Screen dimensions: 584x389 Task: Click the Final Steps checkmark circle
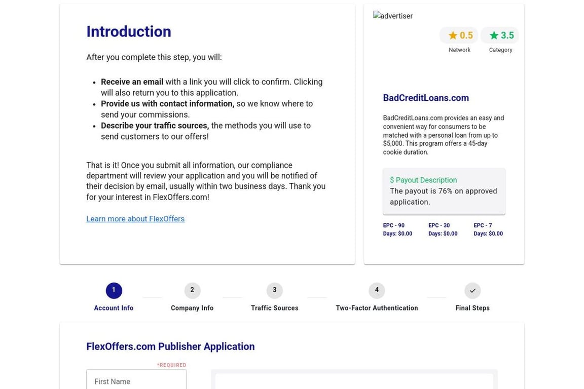pos(472,290)
